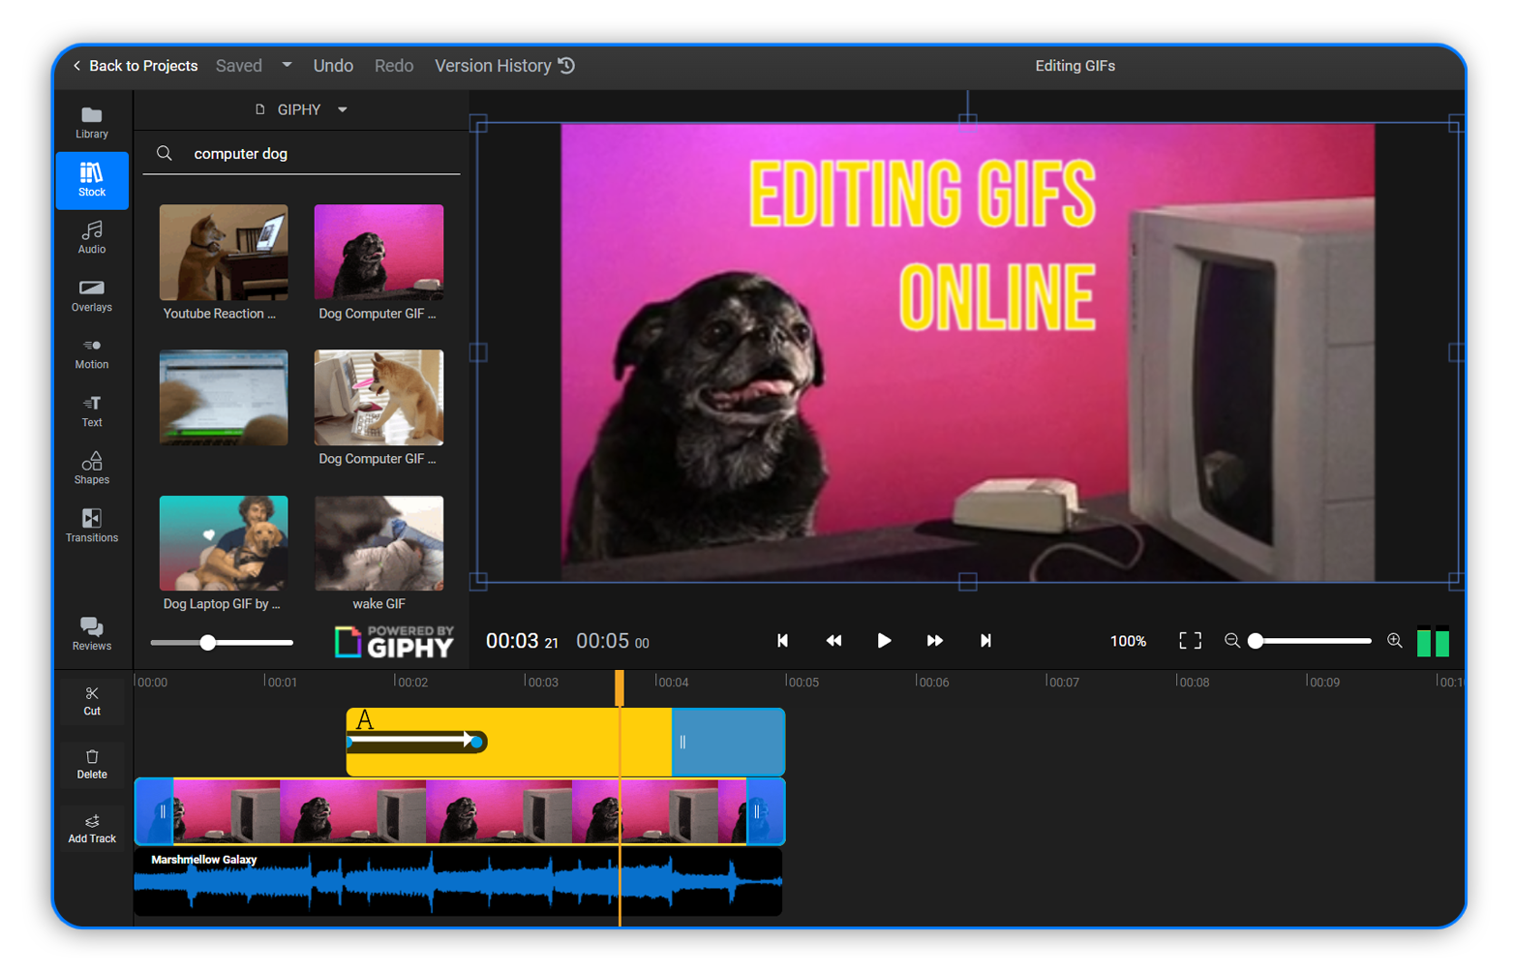This screenshot has width=1515, height=973.
Task: Expand the Saved status dropdown
Action: [287, 65]
